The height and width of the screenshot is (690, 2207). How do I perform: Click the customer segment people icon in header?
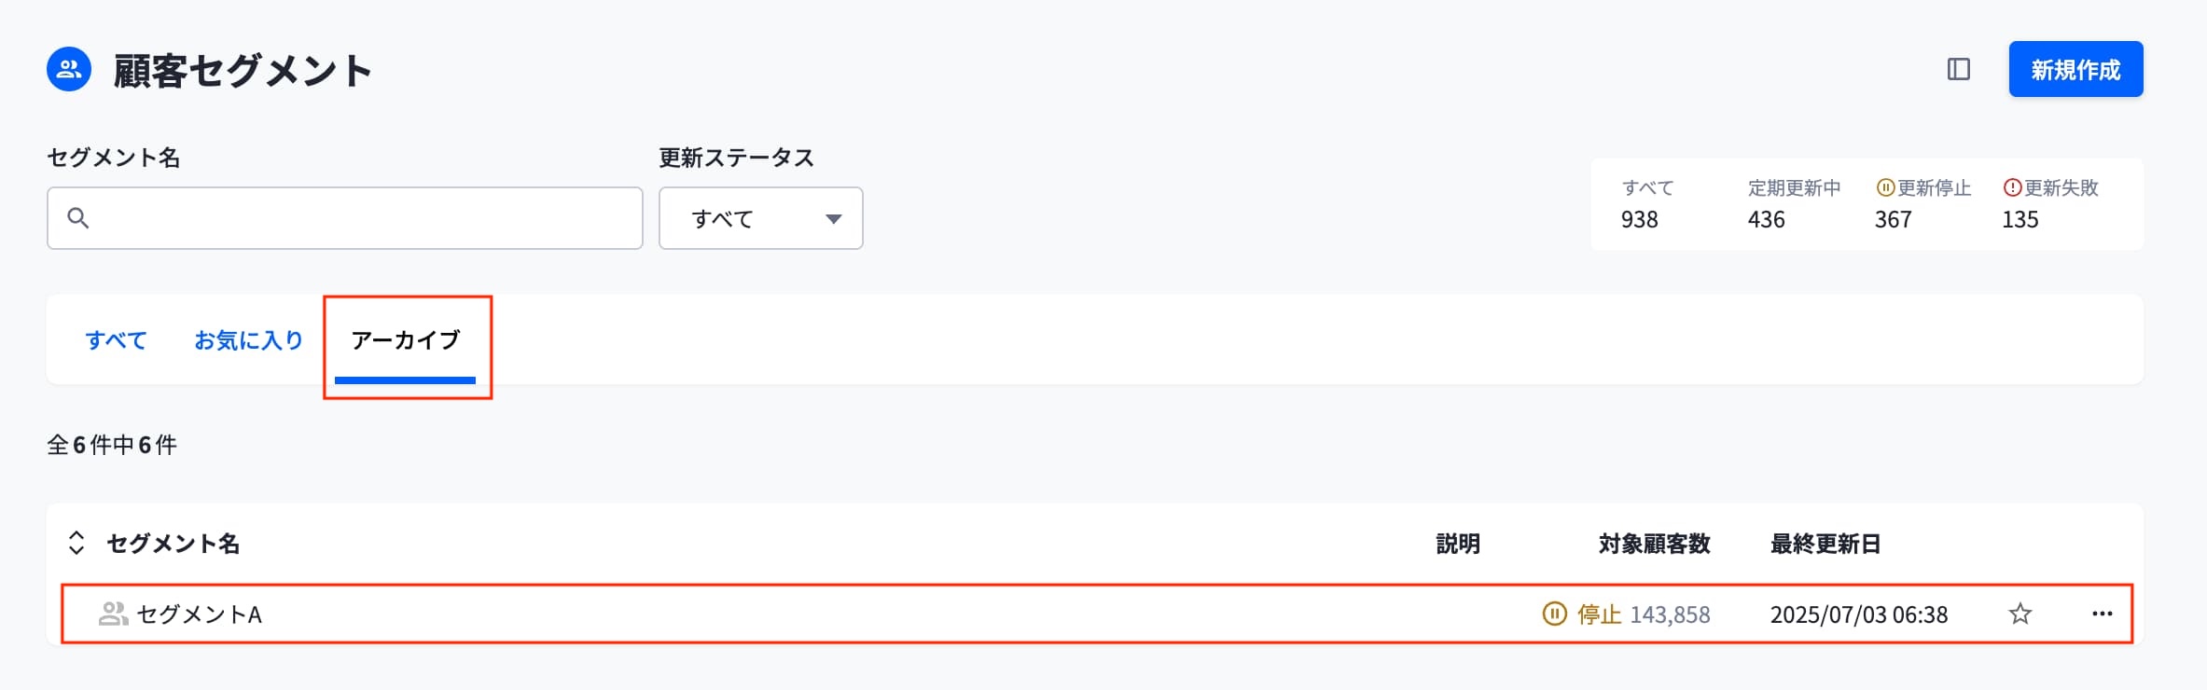pos(69,69)
